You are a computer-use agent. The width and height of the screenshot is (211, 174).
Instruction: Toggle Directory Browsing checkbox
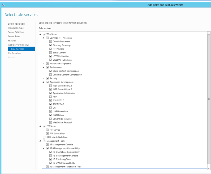pos(51,45)
